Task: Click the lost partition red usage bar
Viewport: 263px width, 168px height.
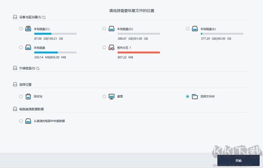Action: click(139, 52)
